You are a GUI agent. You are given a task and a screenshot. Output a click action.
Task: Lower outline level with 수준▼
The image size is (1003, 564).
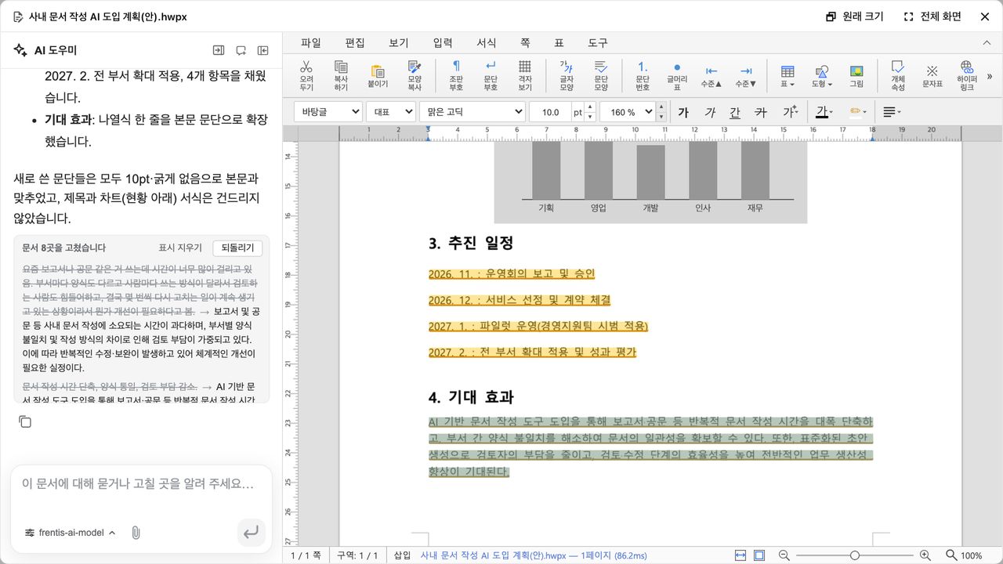(746, 75)
